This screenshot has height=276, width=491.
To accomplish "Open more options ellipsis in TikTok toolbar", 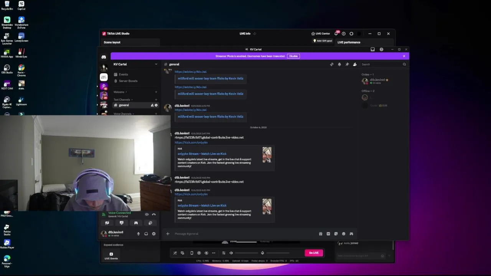I will click(x=214, y=253).
